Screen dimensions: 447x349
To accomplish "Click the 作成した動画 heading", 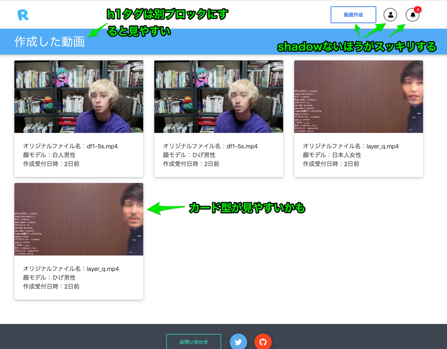I will pyautogui.click(x=50, y=42).
